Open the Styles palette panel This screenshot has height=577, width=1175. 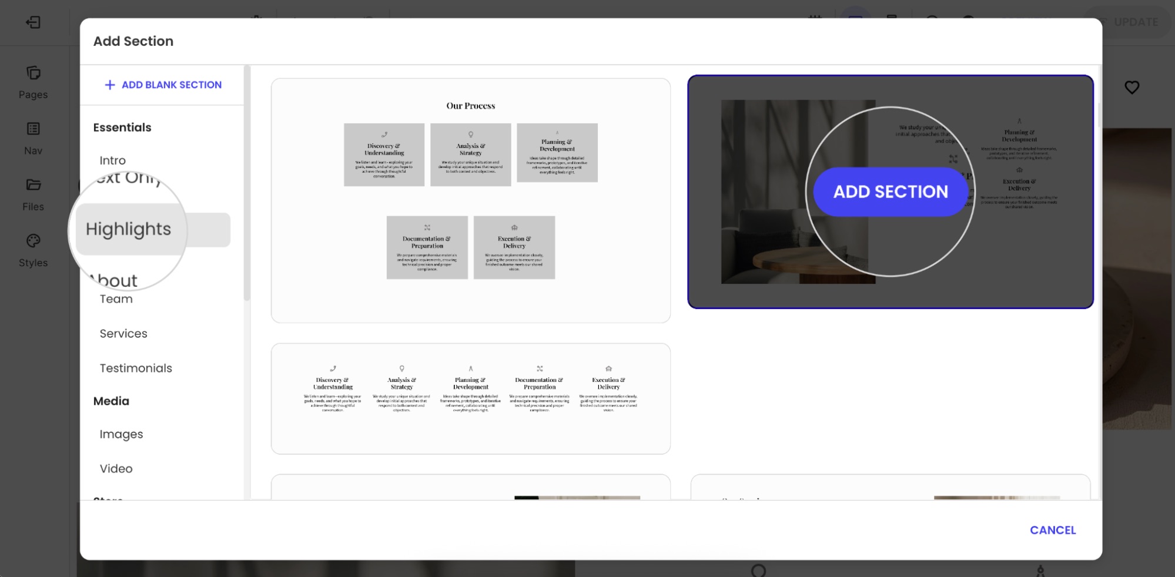(33, 251)
